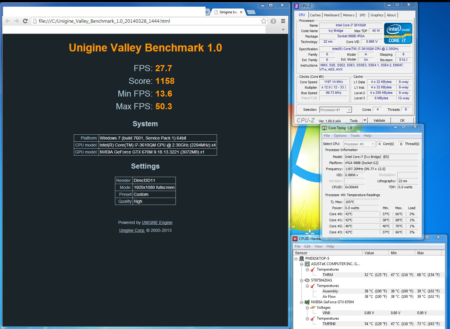
Task: Open the Processor #1 selection dropdown
Action: click(349, 110)
